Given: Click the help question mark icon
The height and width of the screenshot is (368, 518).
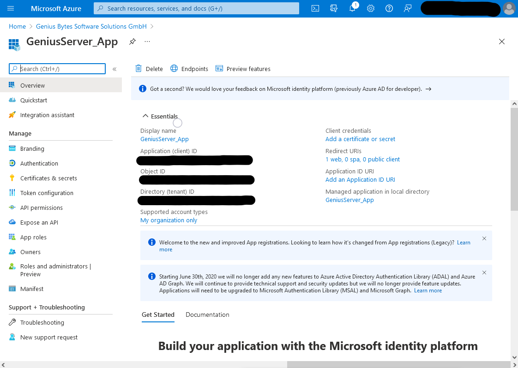Looking at the screenshot, I should [389, 9].
